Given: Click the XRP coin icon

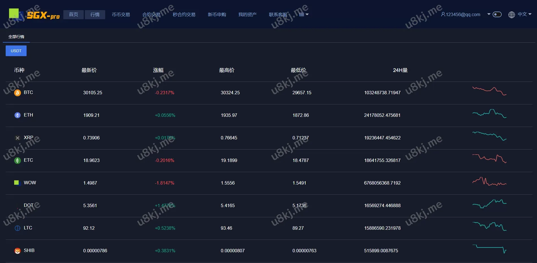Looking at the screenshot, I should click(x=18, y=138).
